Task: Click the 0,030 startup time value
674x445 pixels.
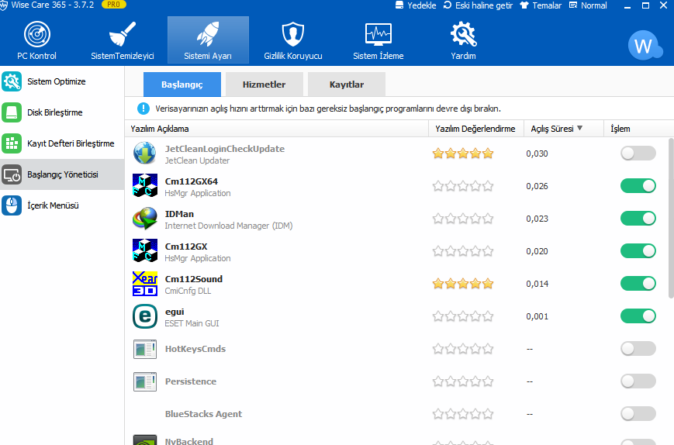Action: coord(537,154)
